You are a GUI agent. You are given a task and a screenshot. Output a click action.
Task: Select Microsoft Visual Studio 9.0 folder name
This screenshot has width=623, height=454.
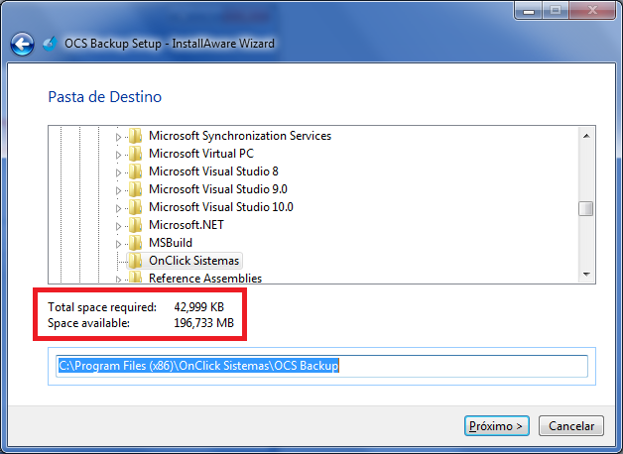[217, 189]
